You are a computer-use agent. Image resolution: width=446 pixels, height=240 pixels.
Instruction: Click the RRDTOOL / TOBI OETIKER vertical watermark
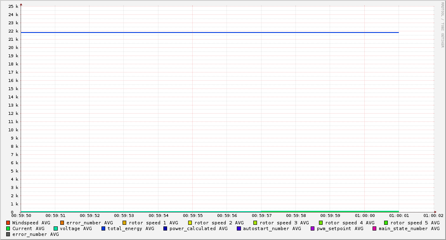[x=442, y=25]
